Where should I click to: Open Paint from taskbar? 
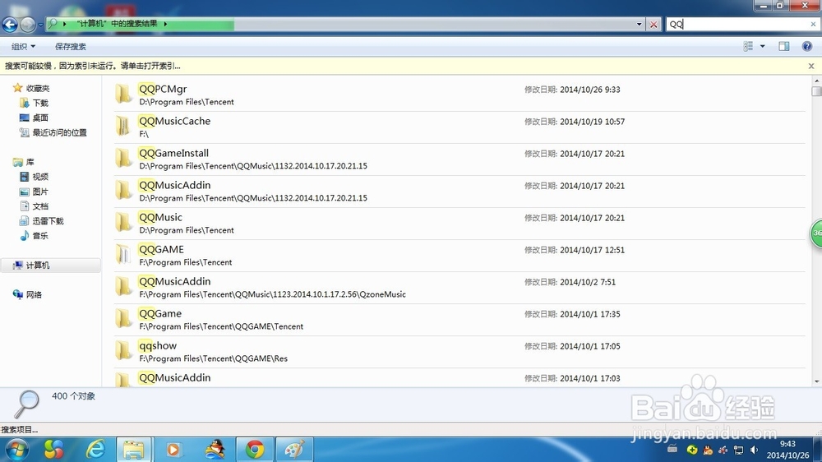294,450
